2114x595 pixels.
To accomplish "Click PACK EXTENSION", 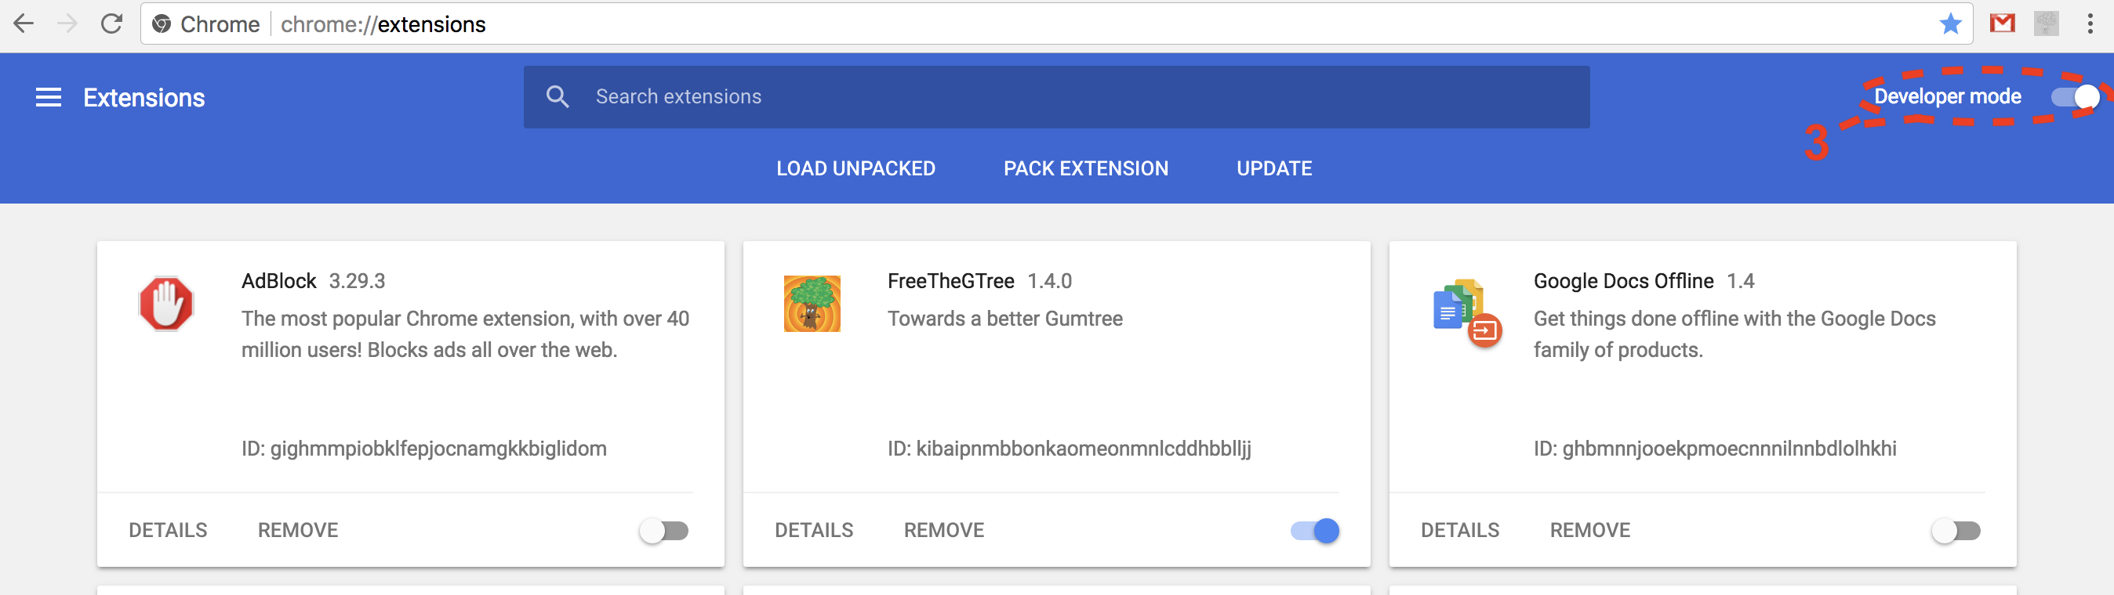I will 1086,169.
